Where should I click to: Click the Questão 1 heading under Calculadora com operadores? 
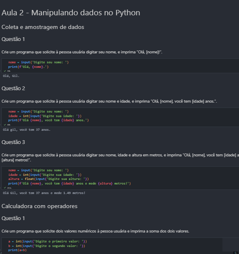(13, 218)
